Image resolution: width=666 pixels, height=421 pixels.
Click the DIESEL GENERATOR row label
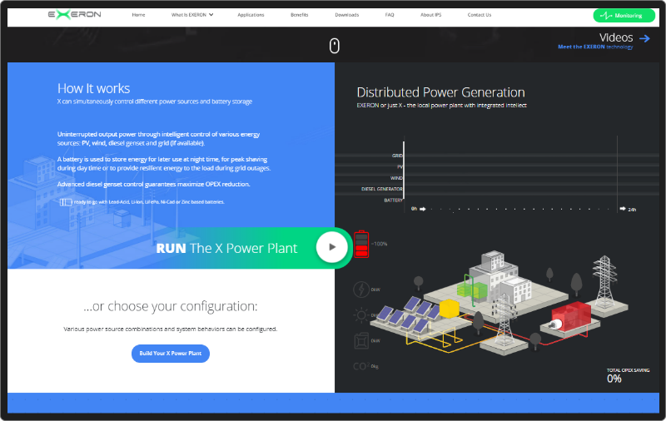point(382,189)
